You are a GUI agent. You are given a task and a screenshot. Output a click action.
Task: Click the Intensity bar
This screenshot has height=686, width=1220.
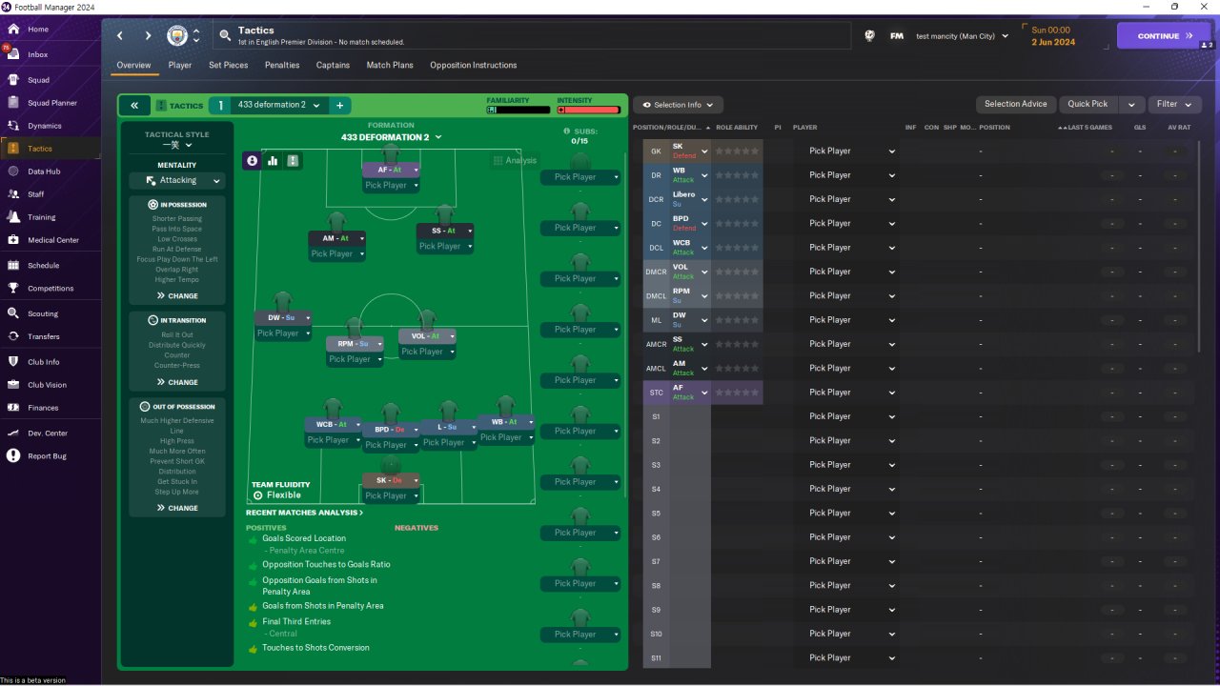pos(589,110)
